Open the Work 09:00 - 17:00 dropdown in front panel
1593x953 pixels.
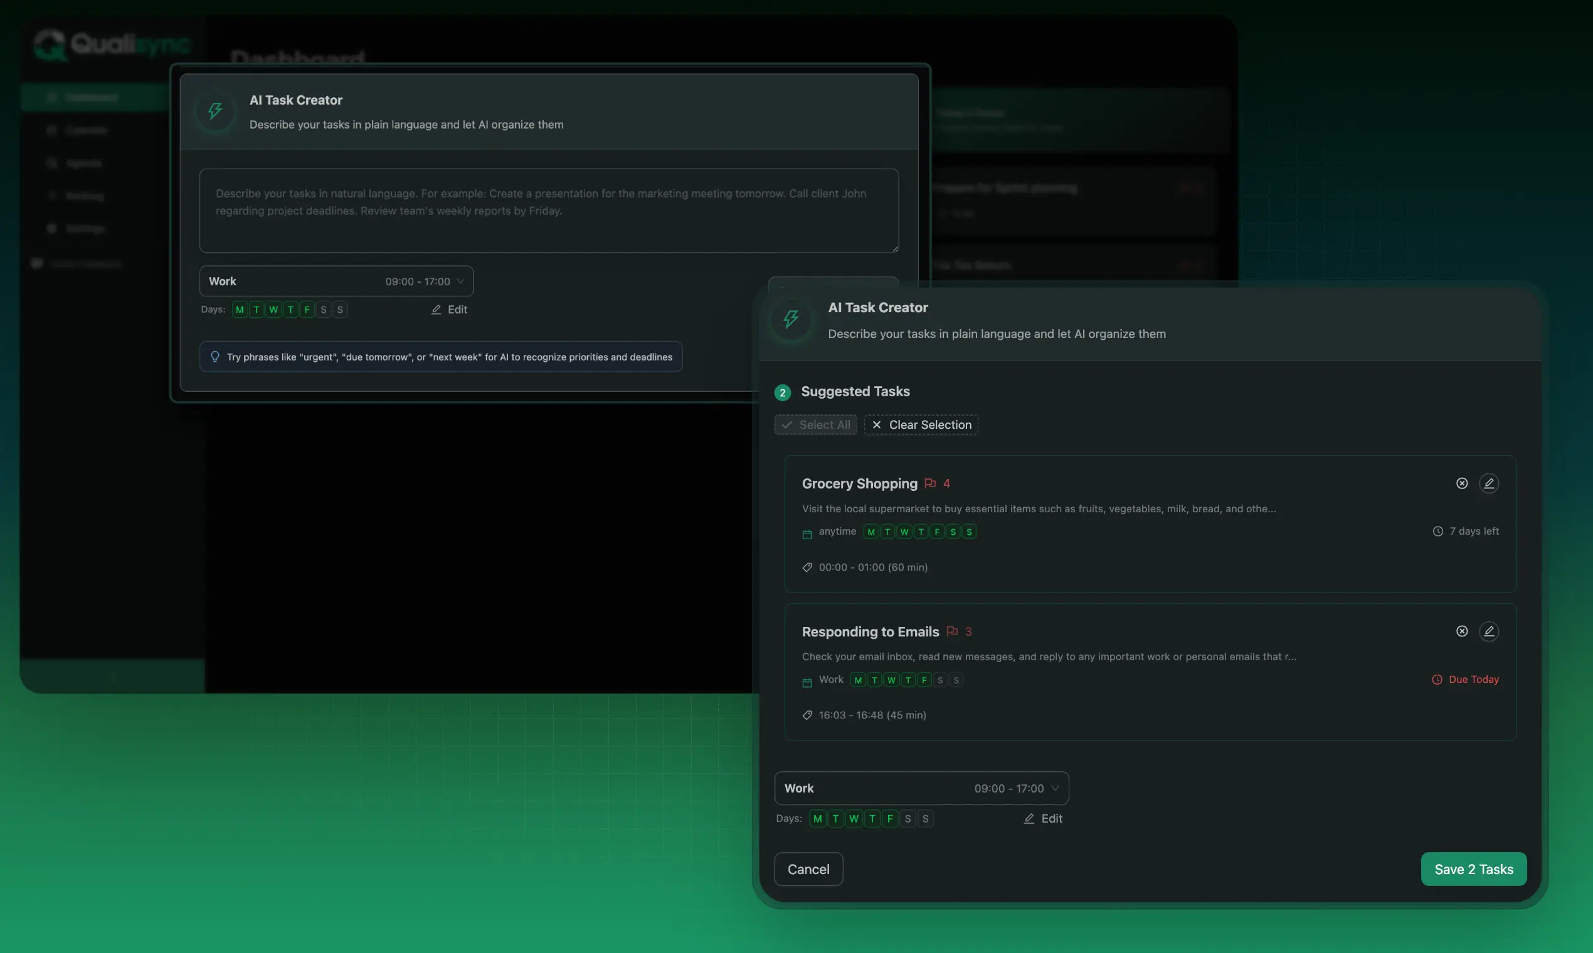(922, 788)
